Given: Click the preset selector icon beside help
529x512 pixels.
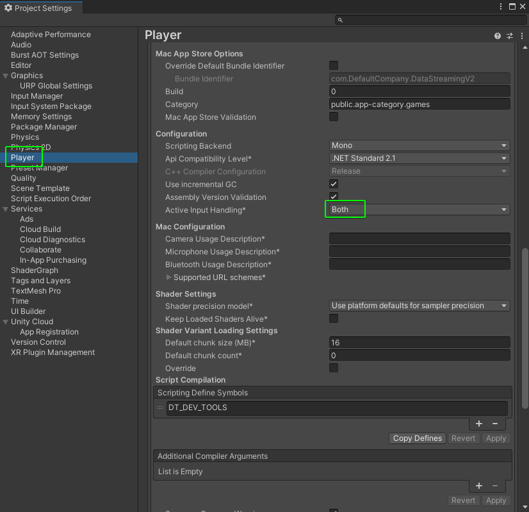Looking at the screenshot, I should tap(509, 35).
